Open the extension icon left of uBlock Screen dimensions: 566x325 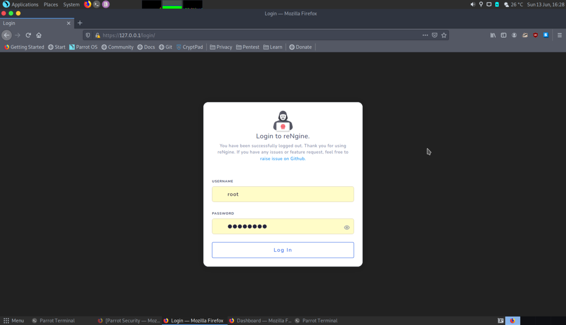pos(524,35)
